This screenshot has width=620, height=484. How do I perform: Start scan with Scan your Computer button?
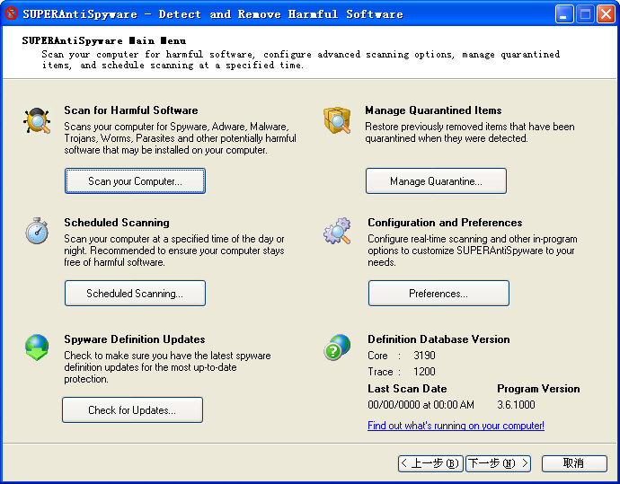click(135, 181)
